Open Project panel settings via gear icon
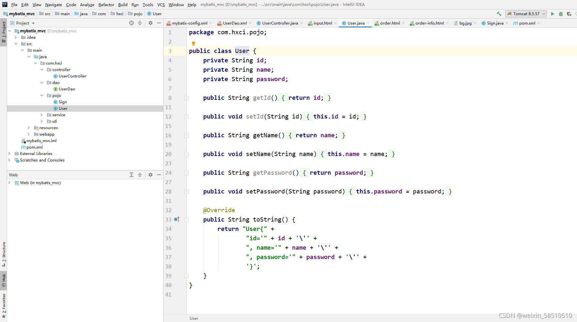This screenshot has width=577, height=322. click(151, 23)
